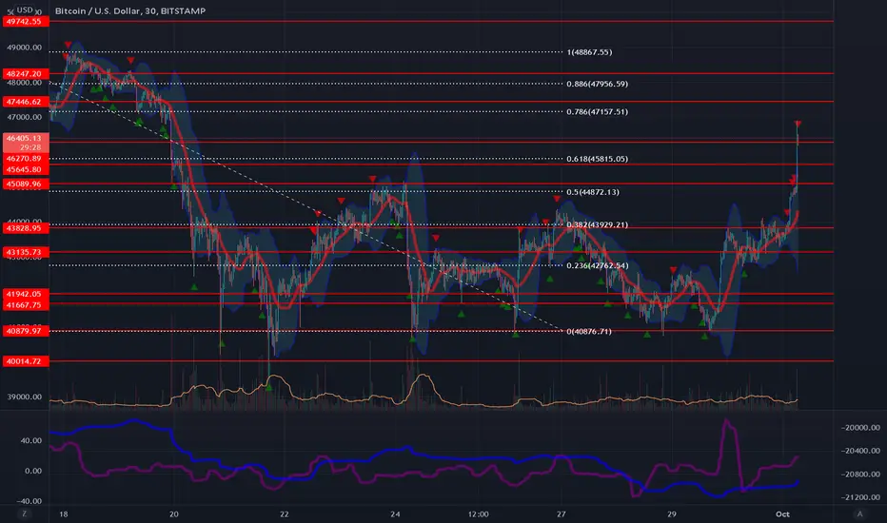Select the 43135.73 red price label
The image size is (887, 523).
click(x=26, y=252)
